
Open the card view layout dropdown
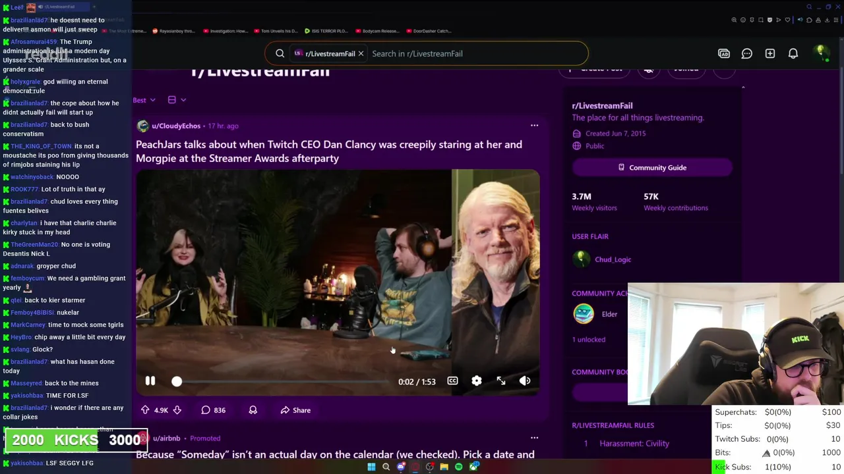(177, 100)
